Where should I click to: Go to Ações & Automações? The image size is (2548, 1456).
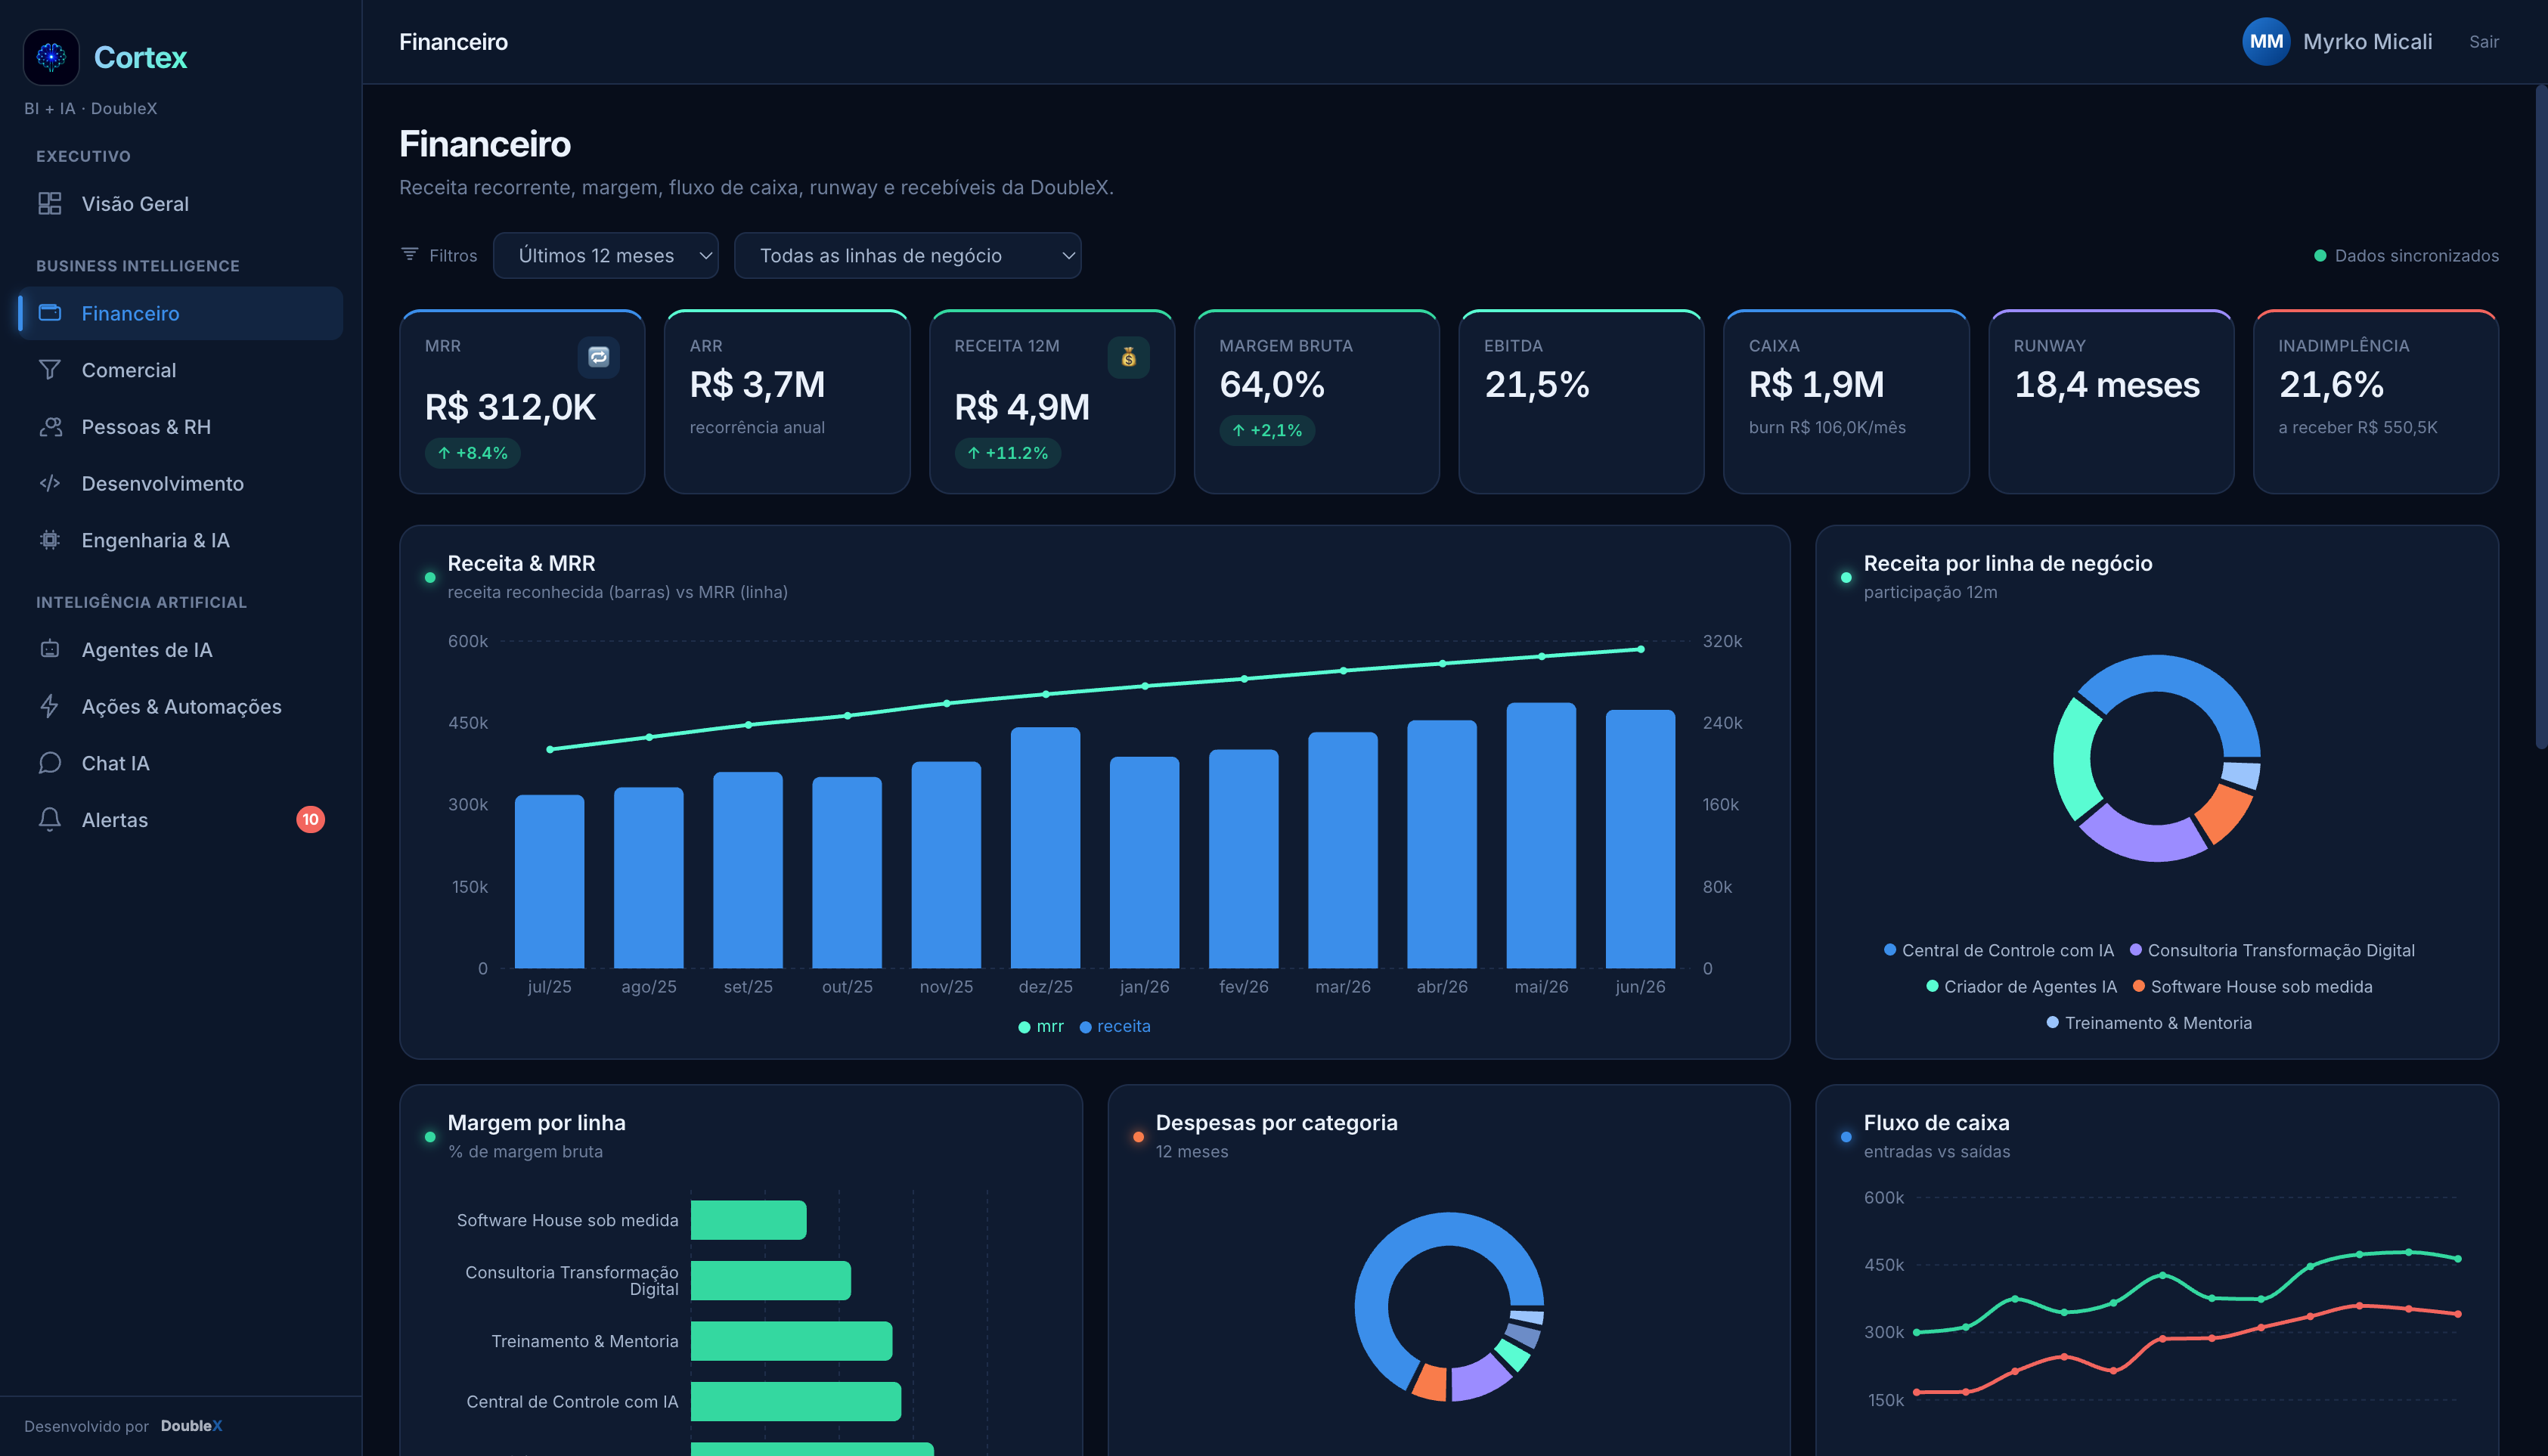180,707
